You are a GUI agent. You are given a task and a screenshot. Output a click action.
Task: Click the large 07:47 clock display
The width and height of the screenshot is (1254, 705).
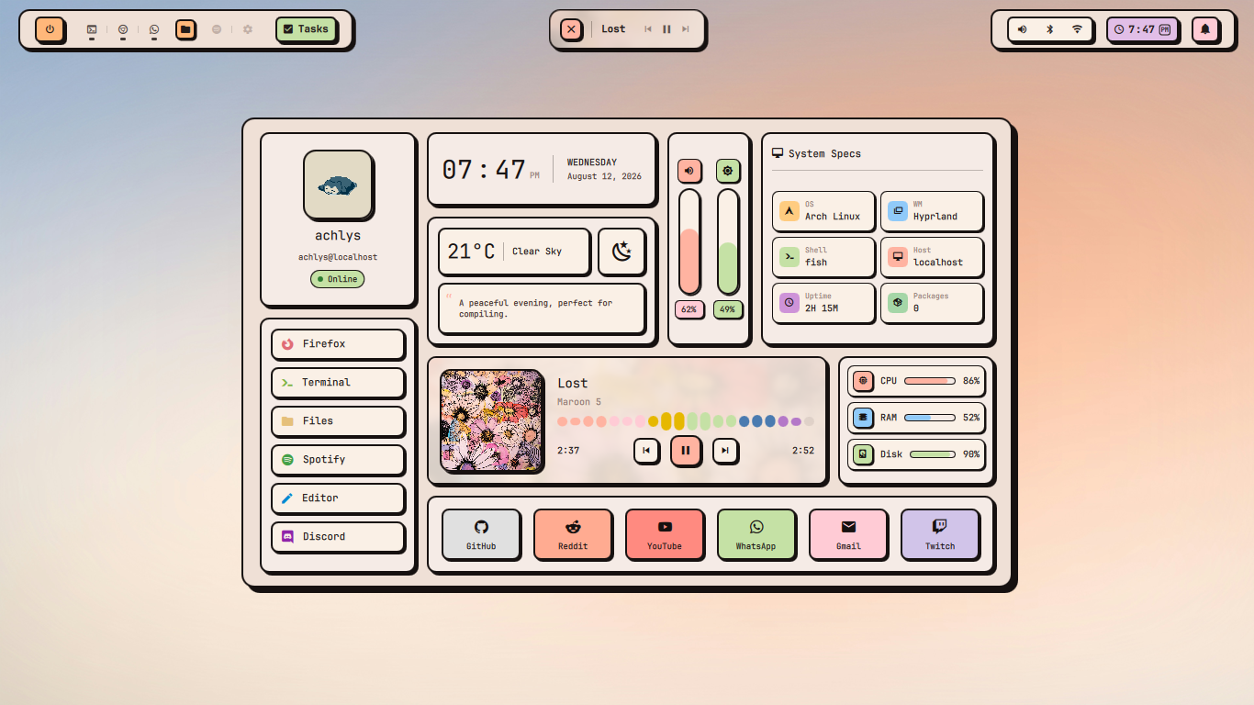pos(484,170)
